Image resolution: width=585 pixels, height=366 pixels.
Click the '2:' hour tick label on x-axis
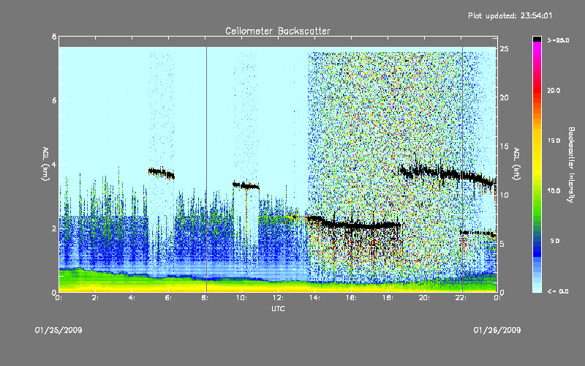click(95, 298)
